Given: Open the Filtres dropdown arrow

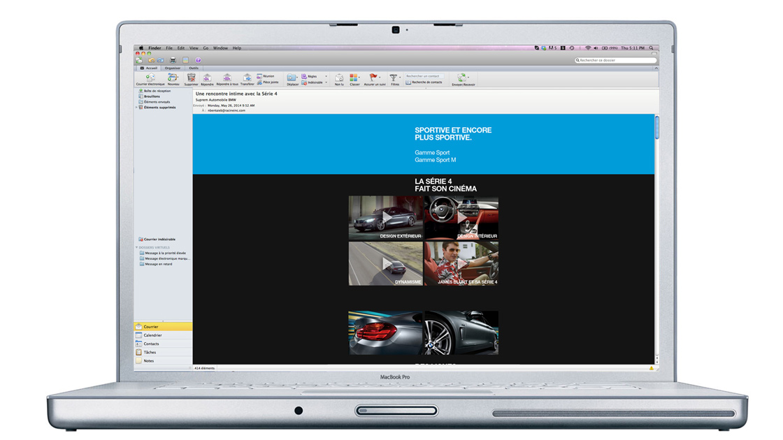Looking at the screenshot, I should (x=399, y=78).
